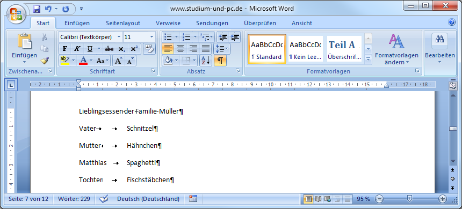462x209 pixels.
Task: Switch to the Einfügen ribbon tab
Action: [77, 23]
